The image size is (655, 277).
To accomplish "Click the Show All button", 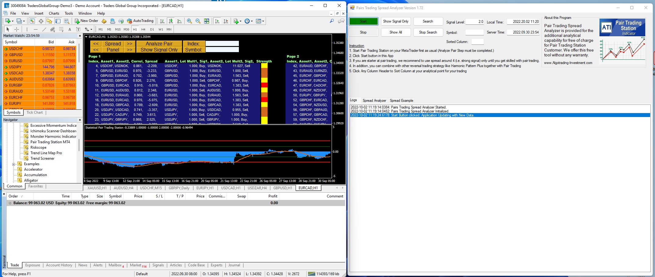I will 396,32.
